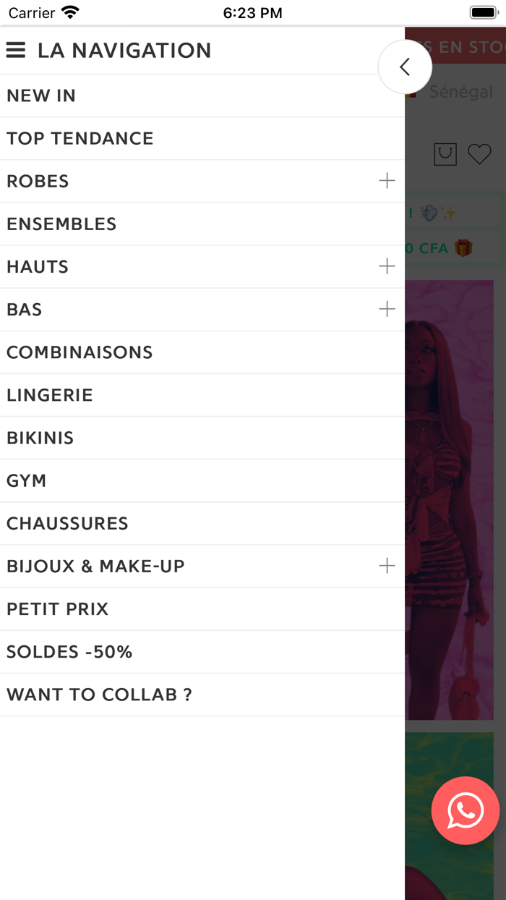Expand BIJOUX & MAKE-UP submenu
This screenshot has height=900, width=506.
tap(387, 566)
